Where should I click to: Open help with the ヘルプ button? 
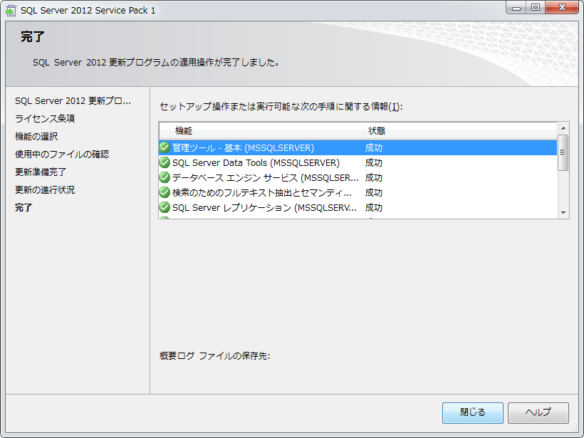pyautogui.click(x=538, y=412)
